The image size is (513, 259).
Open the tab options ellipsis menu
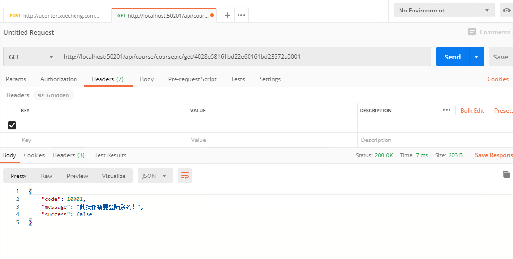coord(241,15)
